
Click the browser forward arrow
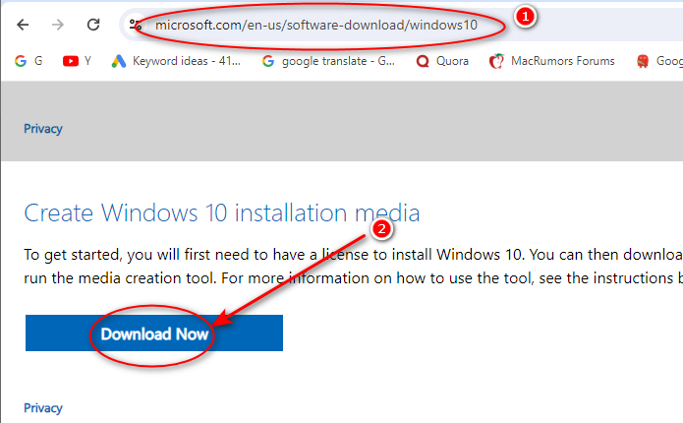coord(58,25)
